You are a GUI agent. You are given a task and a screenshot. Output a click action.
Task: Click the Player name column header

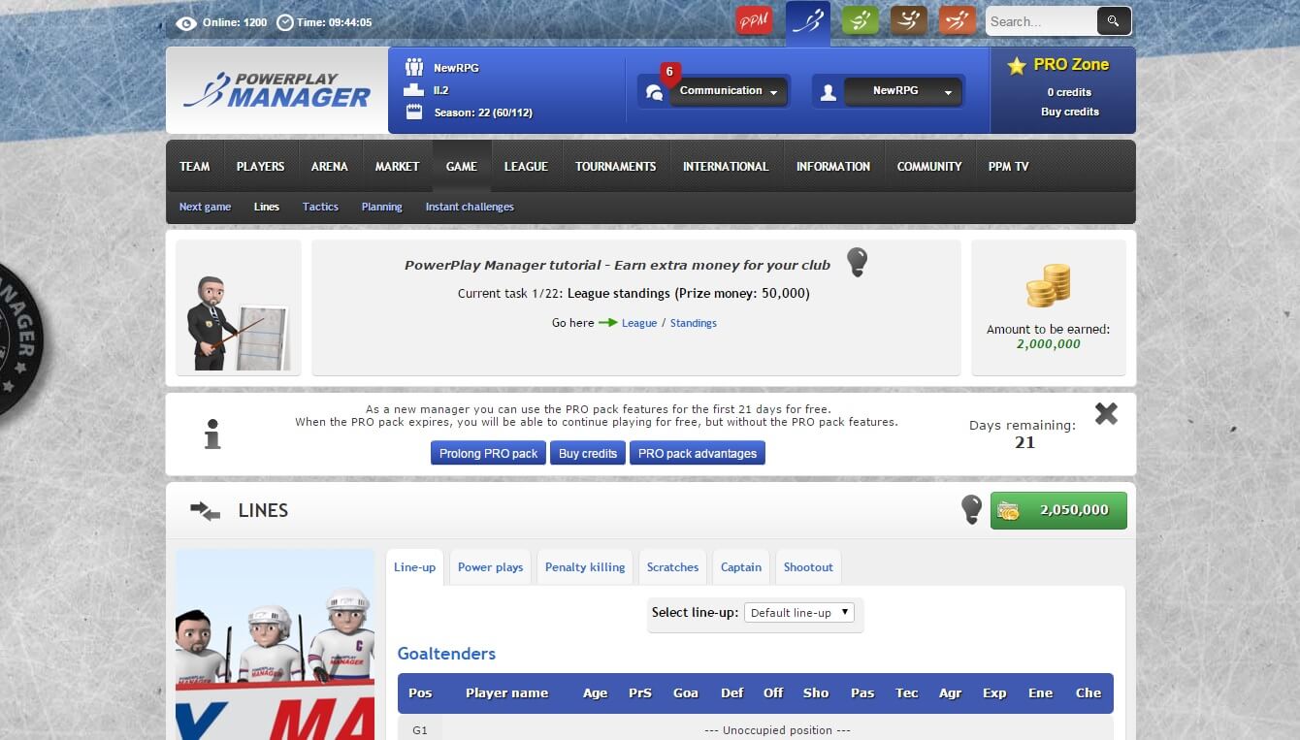tap(506, 693)
